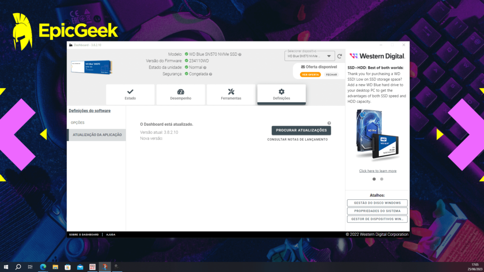This screenshot has width=484, height=272.
Task: Go to the Ferramentas tab
Action: [x=231, y=94]
